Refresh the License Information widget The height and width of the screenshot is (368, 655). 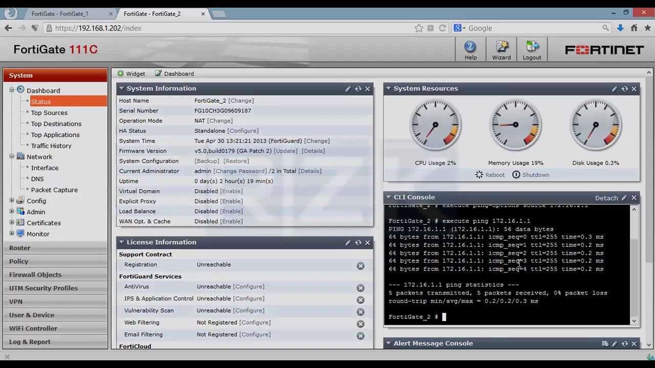pyautogui.click(x=358, y=243)
